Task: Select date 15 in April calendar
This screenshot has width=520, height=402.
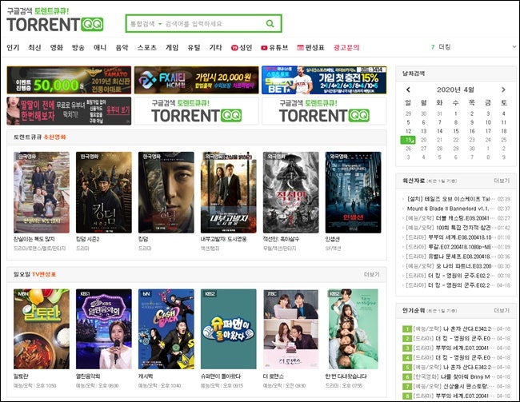Action: pyautogui.click(x=456, y=131)
